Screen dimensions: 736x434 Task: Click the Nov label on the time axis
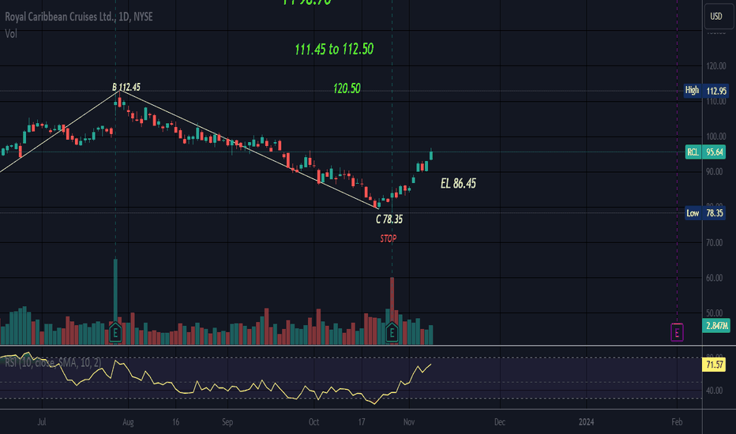[409, 422]
